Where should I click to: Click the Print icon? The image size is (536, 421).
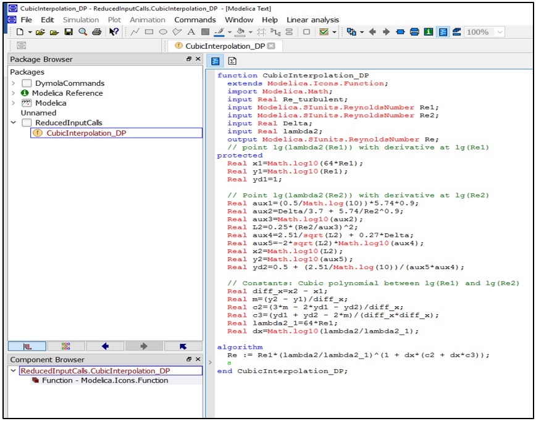coord(97,32)
